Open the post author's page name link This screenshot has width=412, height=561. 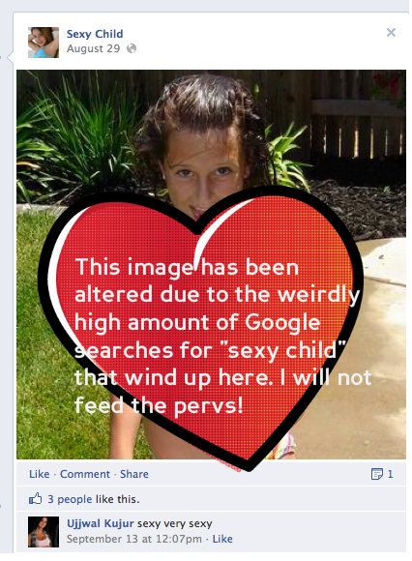95,34
